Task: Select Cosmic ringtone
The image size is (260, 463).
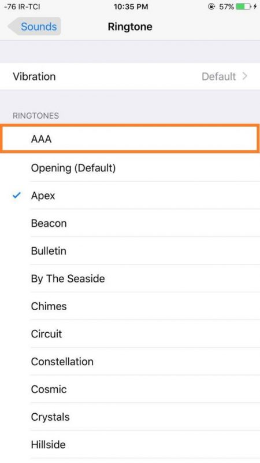Action: coord(130,389)
